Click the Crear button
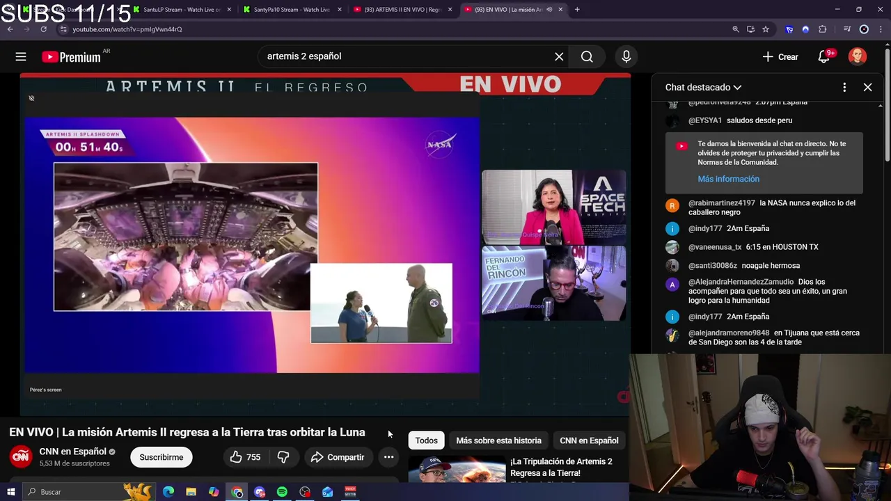Image resolution: width=891 pixels, height=501 pixels. click(x=780, y=57)
